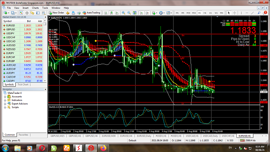Open the Windows Start button
270x152 pixels.
pos(6,148)
